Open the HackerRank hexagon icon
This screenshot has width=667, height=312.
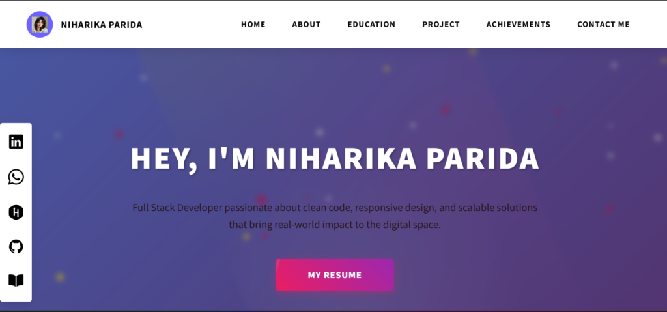16,212
